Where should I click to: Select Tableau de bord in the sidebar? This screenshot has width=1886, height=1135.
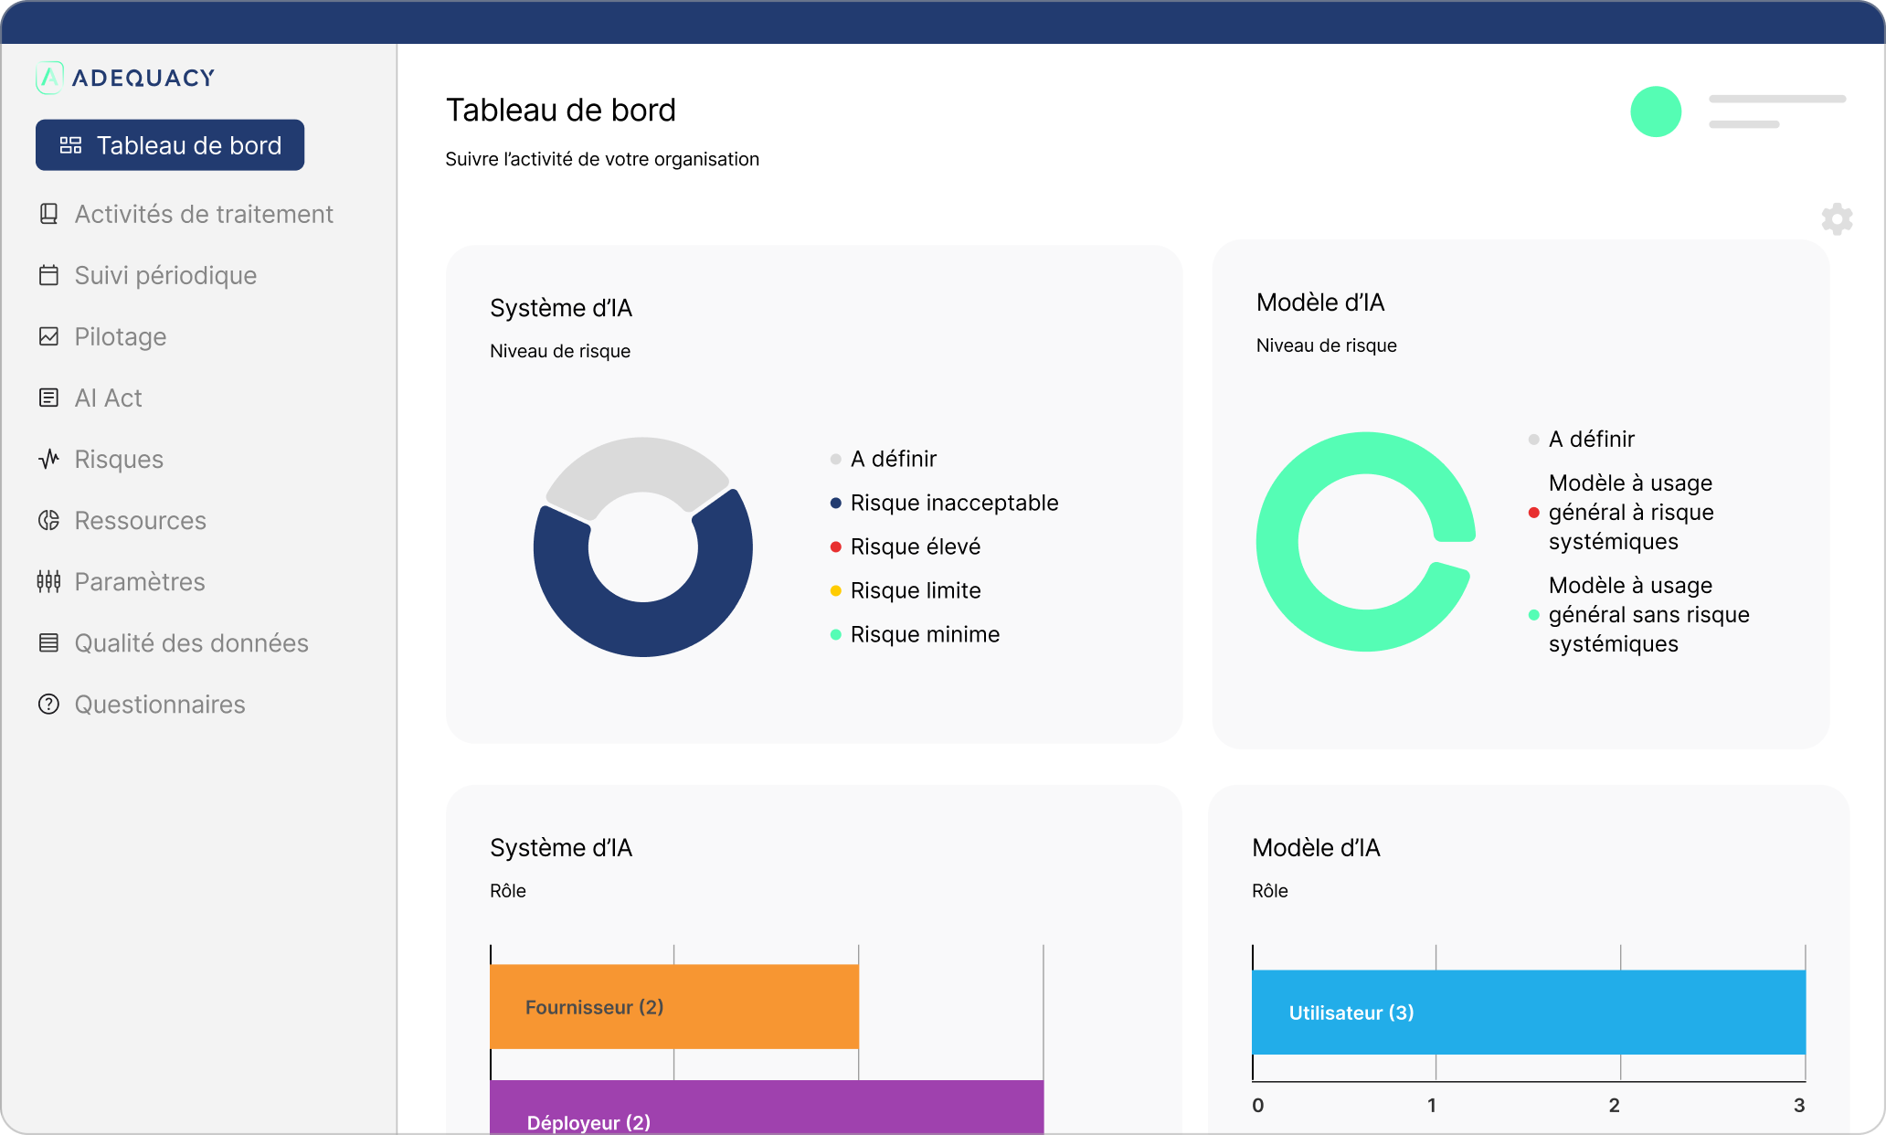[170, 145]
